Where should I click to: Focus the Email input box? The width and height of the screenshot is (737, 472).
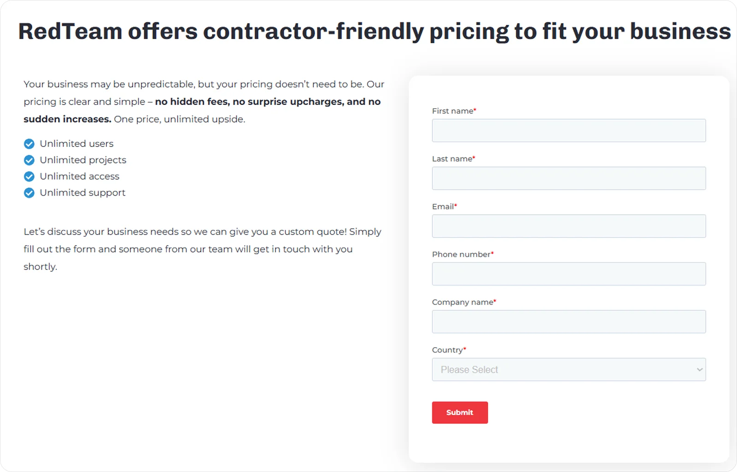pyautogui.click(x=569, y=226)
